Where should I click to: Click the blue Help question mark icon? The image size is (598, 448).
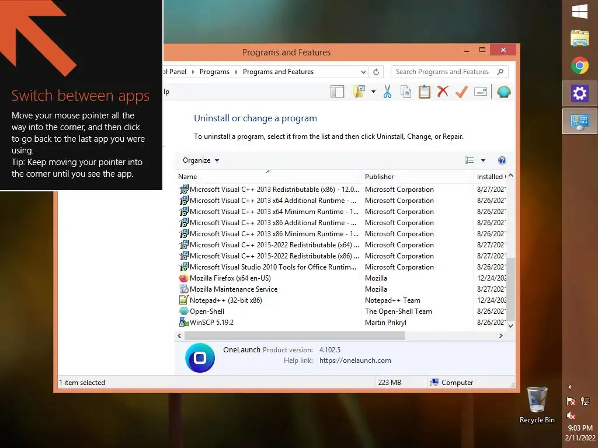502,160
